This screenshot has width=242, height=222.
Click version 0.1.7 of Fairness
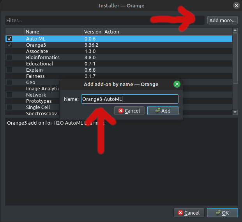(x=90, y=76)
